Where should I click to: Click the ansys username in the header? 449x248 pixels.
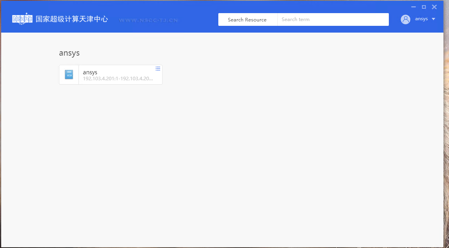[x=421, y=19]
